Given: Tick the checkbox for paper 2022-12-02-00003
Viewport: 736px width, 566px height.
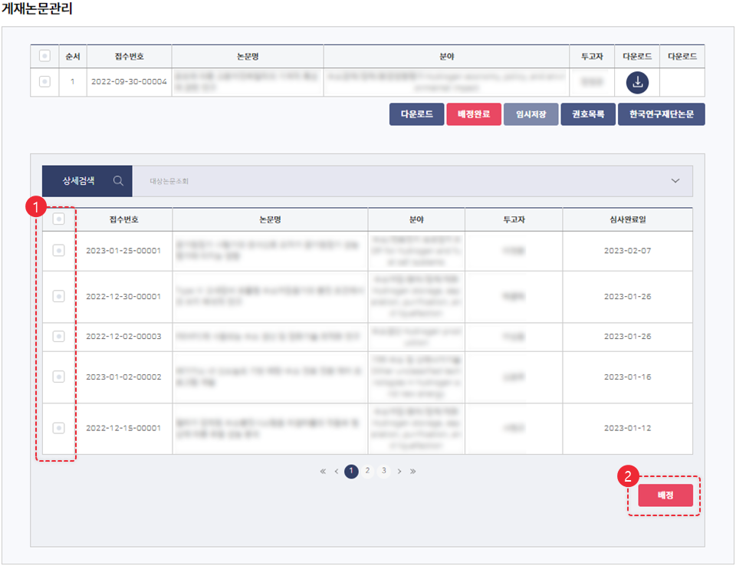Looking at the screenshot, I should (58, 336).
